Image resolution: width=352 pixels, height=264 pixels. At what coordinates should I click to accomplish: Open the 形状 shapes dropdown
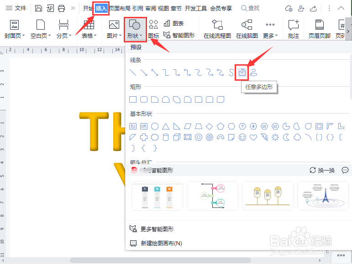coord(135,29)
